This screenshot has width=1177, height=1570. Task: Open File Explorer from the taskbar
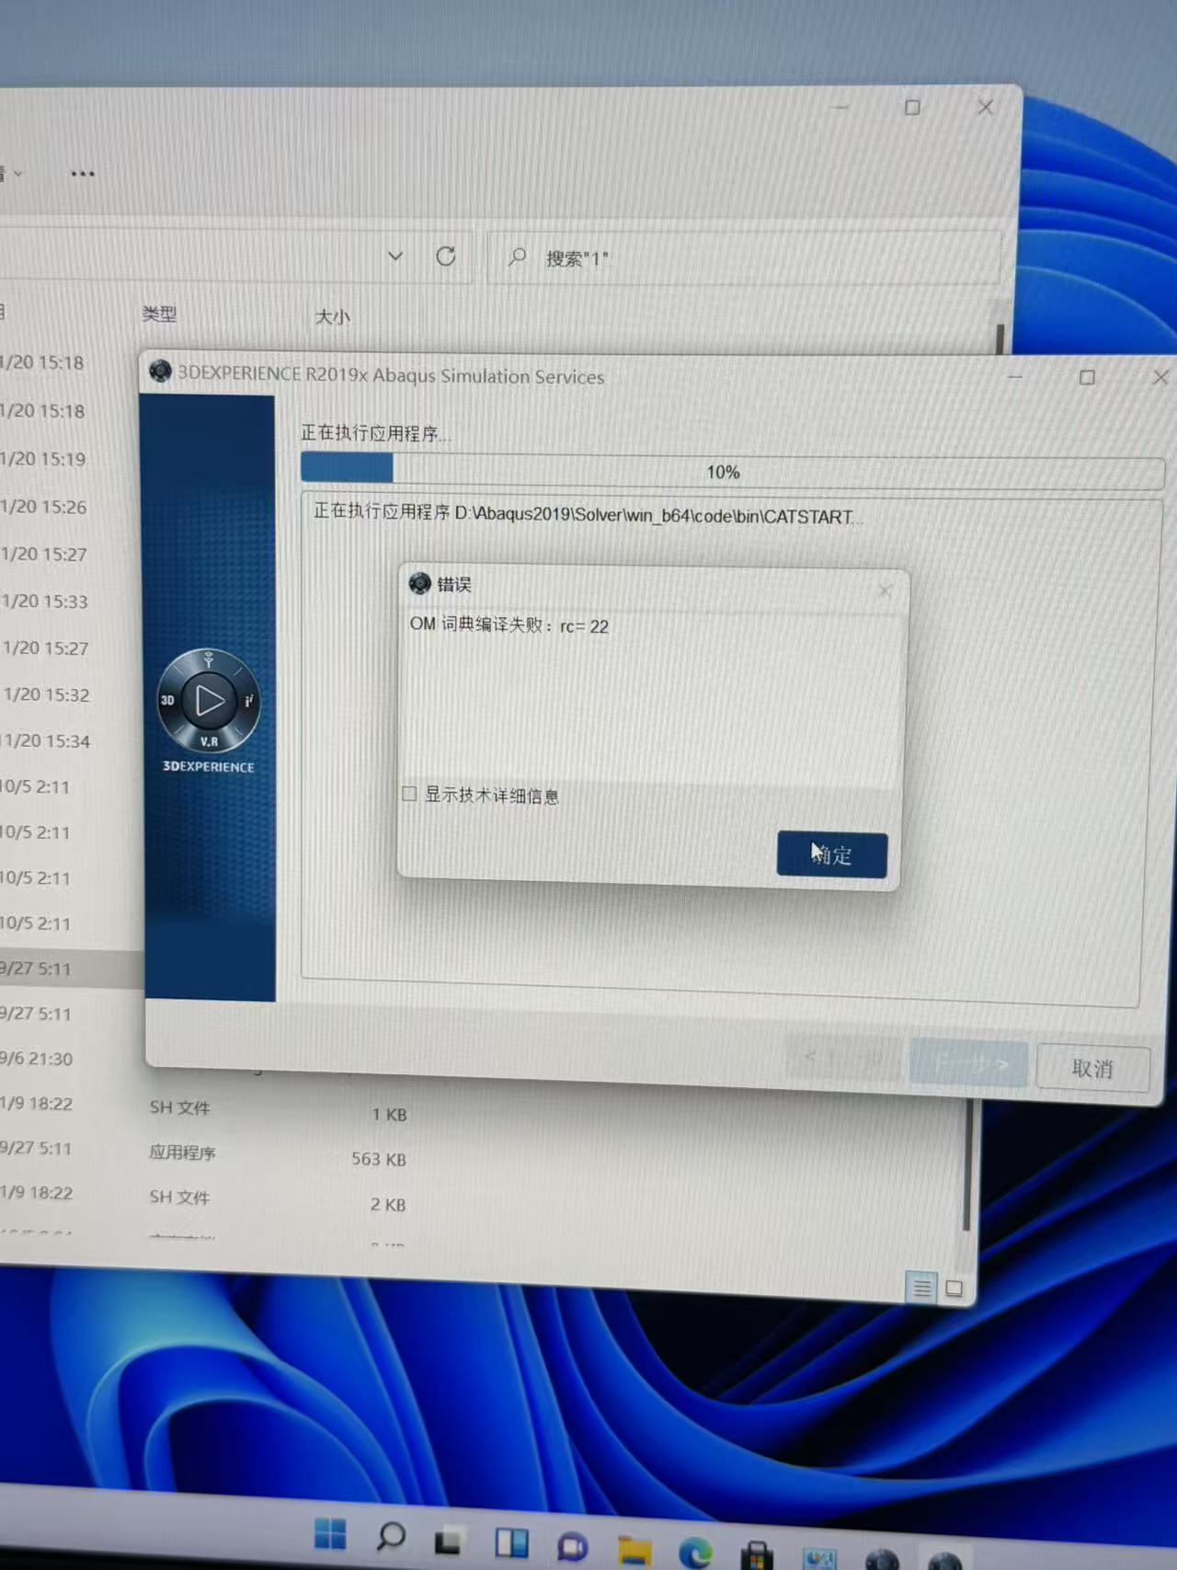(634, 1550)
